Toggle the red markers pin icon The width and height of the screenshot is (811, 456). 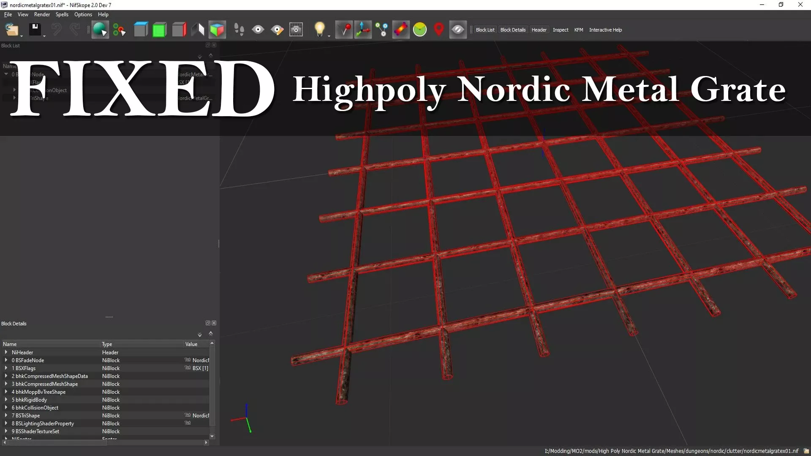[x=439, y=30]
